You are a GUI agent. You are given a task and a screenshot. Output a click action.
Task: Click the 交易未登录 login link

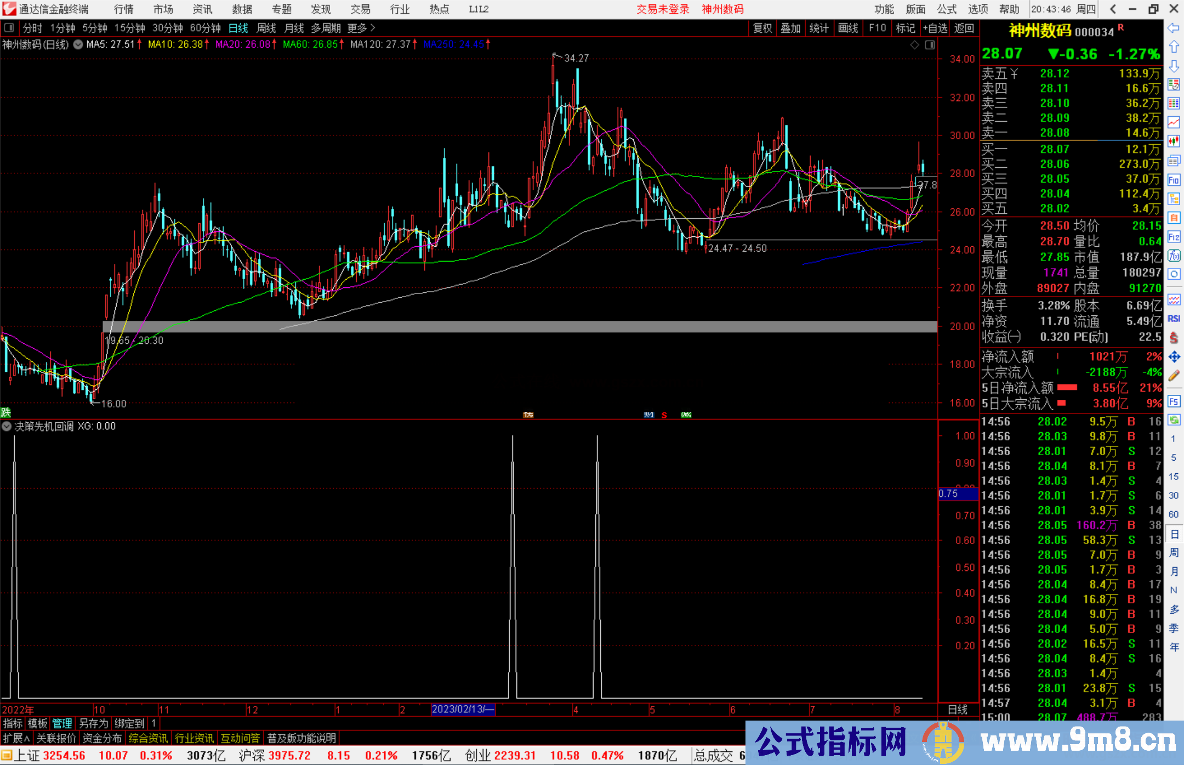tap(663, 9)
